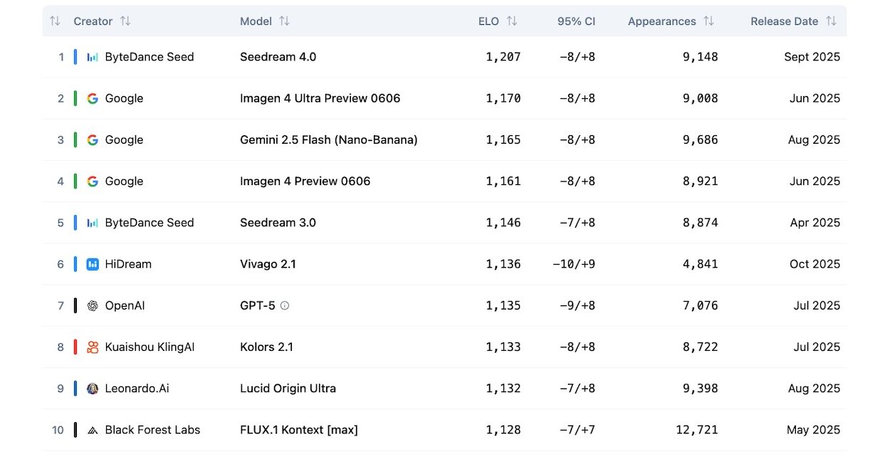
Task: Open Gemini 2.5 Flash (Nano-Banana) entry
Action: pos(328,139)
